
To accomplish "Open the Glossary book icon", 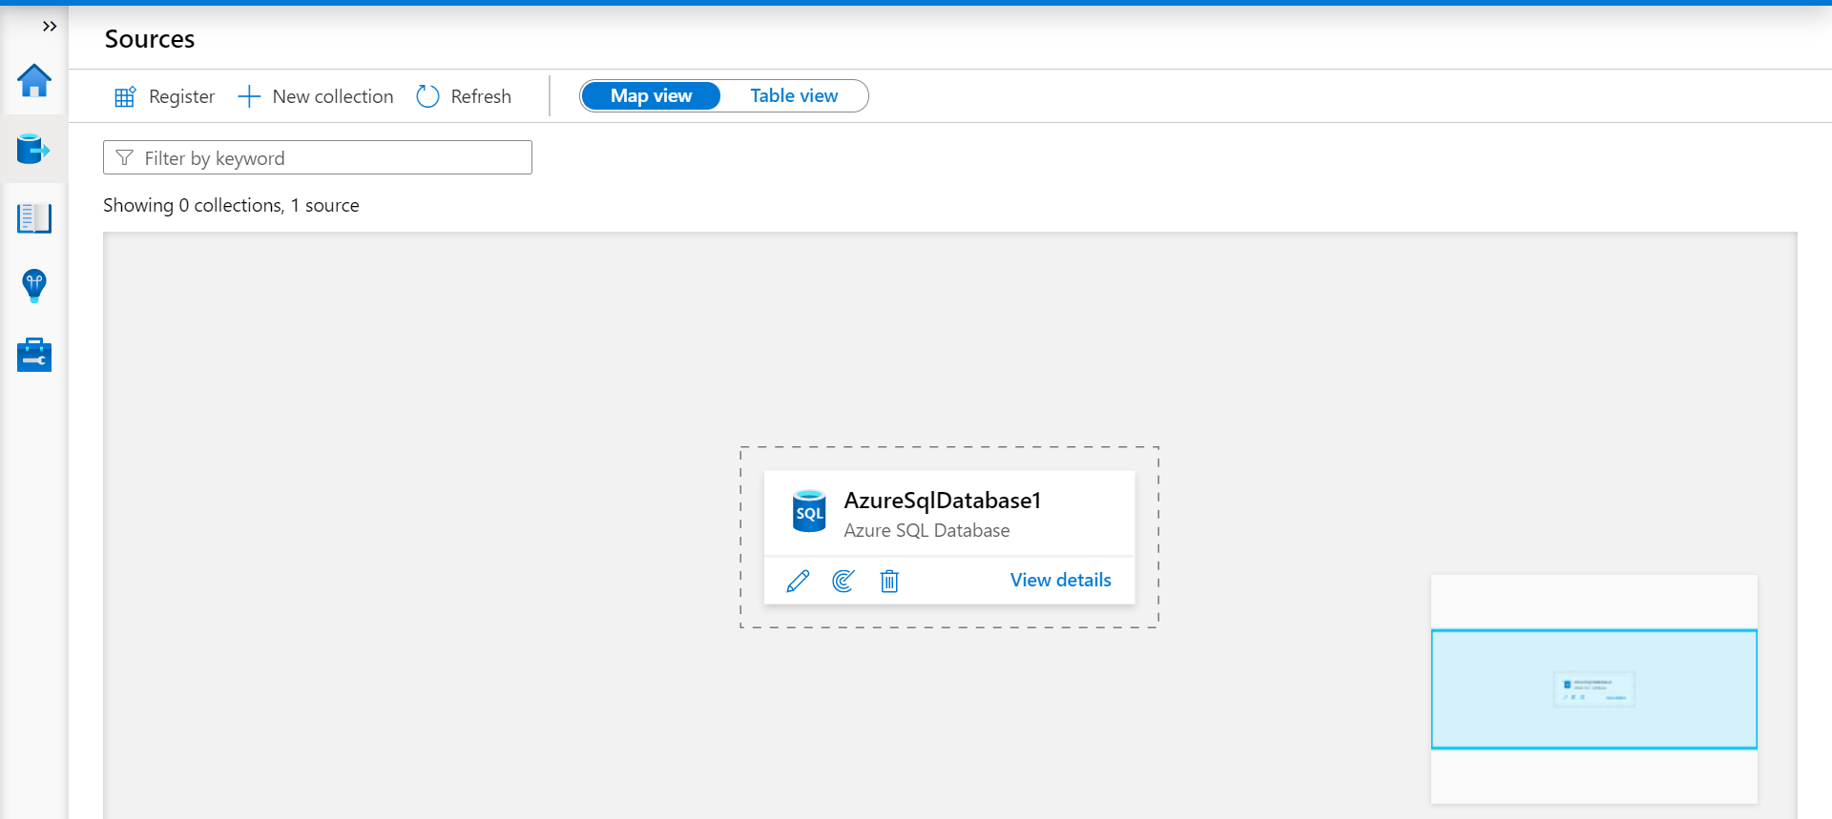I will pos(34,218).
